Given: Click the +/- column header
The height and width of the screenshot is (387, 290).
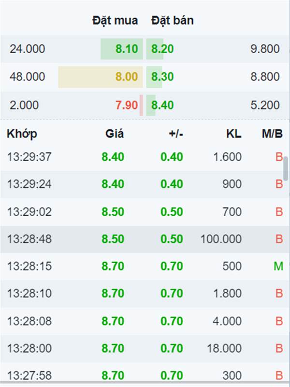Looking at the screenshot, I should pyautogui.click(x=176, y=134).
